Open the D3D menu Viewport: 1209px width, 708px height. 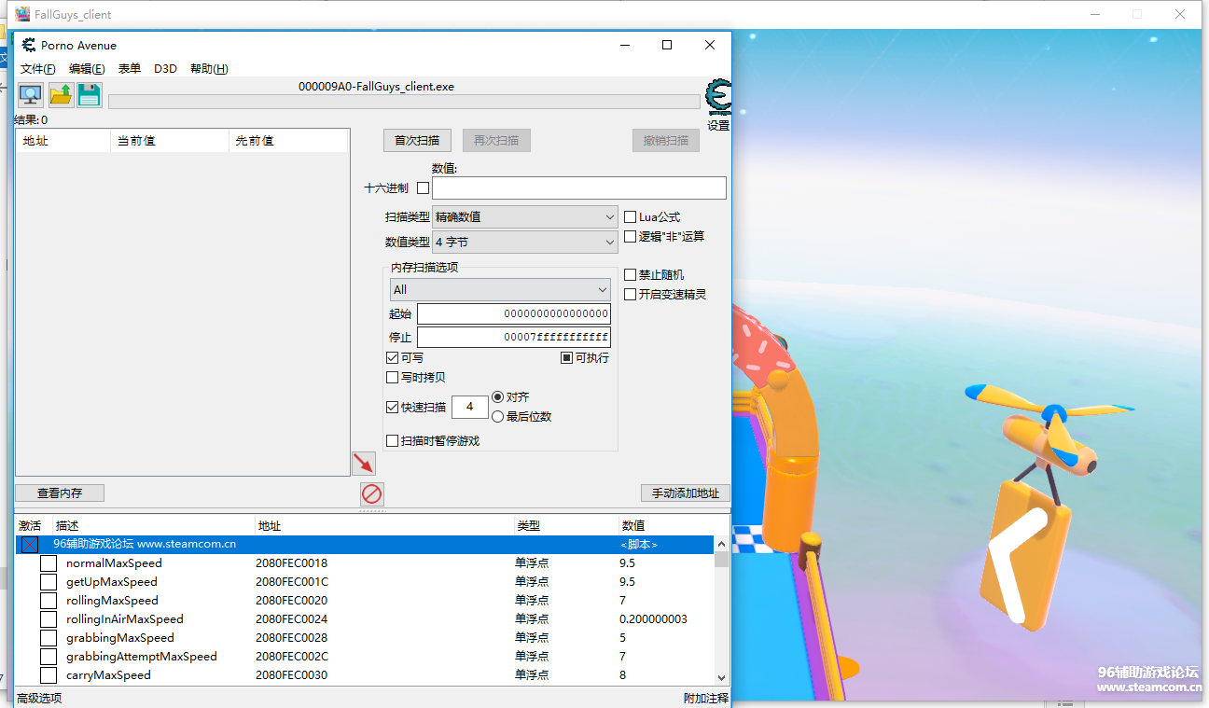(x=165, y=69)
